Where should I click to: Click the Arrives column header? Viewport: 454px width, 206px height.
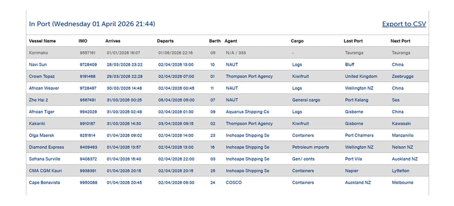pyautogui.click(x=113, y=41)
